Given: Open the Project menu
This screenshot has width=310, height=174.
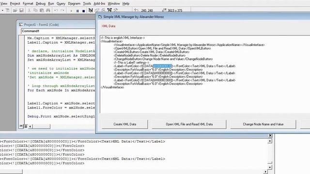Looking at the screenshot, I should [15, 3].
